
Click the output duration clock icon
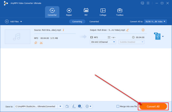133,37
